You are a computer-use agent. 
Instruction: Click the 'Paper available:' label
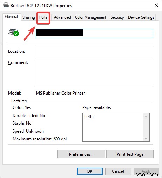click(x=97, y=107)
